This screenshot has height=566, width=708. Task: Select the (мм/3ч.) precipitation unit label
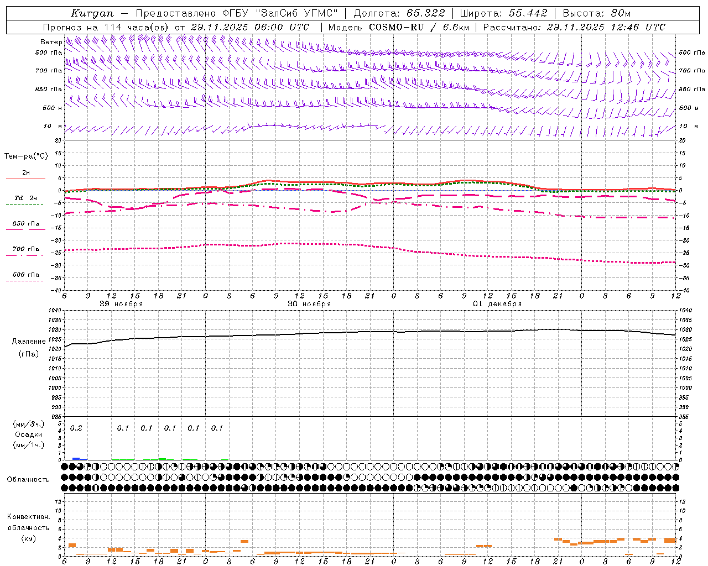[x=29, y=424]
